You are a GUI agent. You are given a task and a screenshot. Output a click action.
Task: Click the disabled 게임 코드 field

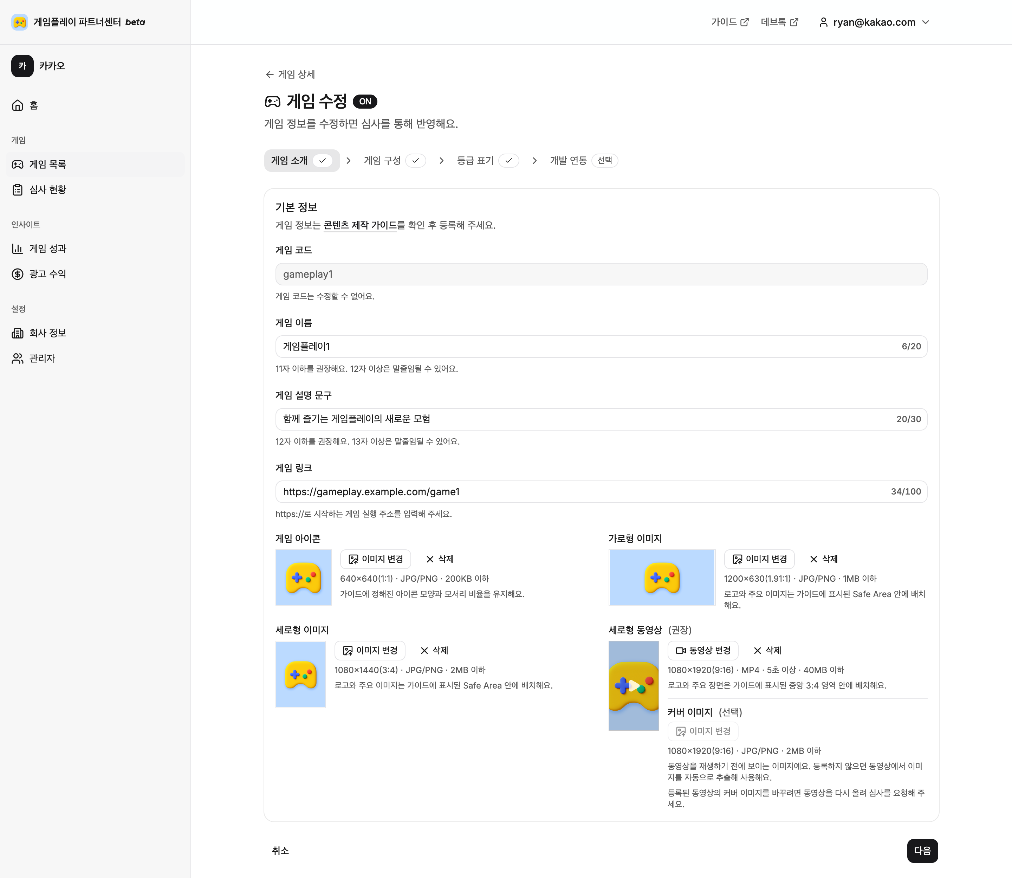601,275
